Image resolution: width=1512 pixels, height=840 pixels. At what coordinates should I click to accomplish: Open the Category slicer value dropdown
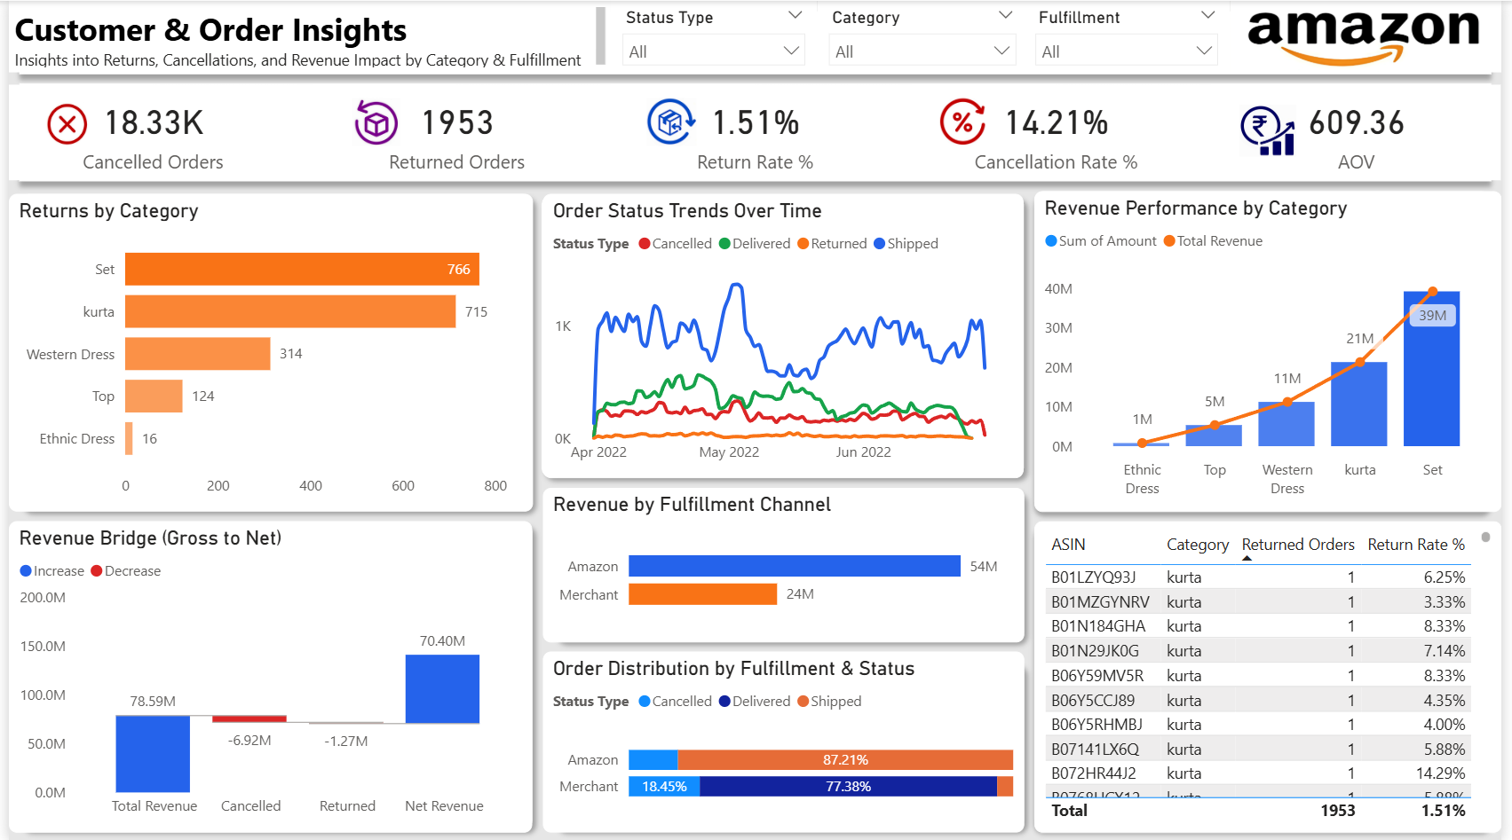tap(922, 51)
